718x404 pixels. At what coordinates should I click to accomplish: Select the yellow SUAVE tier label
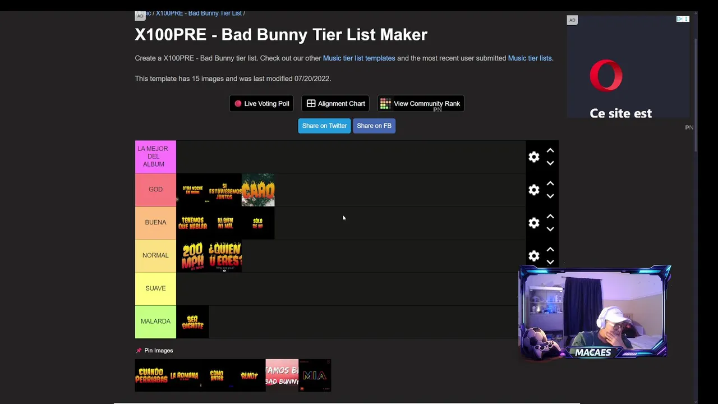click(155, 289)
